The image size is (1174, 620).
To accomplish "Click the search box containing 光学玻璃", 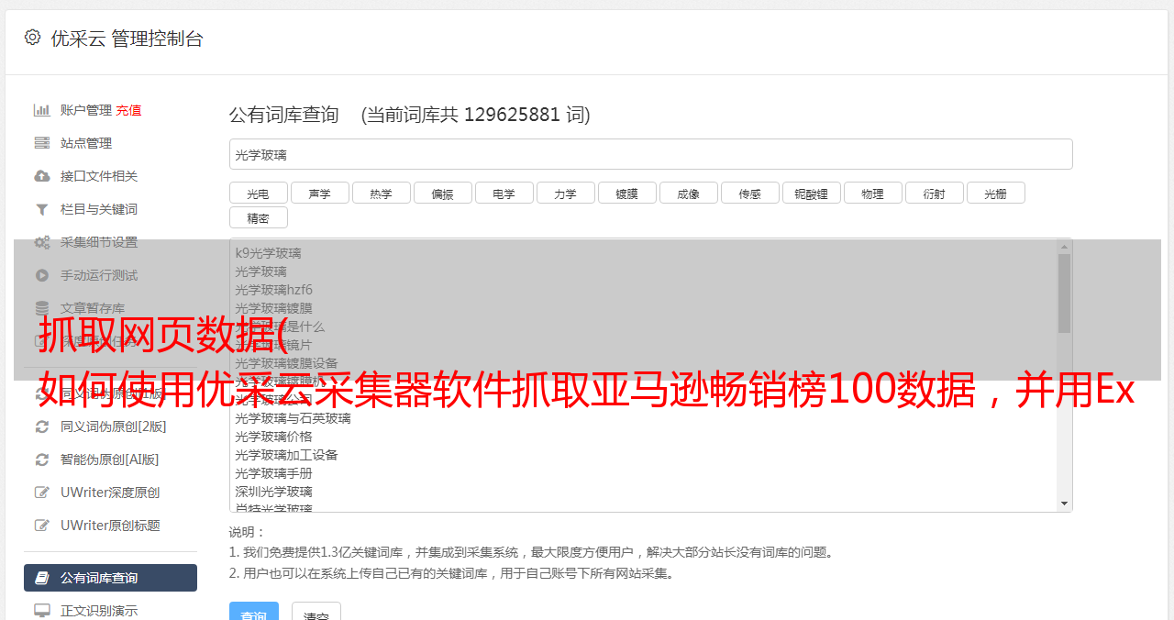I will [x=650, y=154].
